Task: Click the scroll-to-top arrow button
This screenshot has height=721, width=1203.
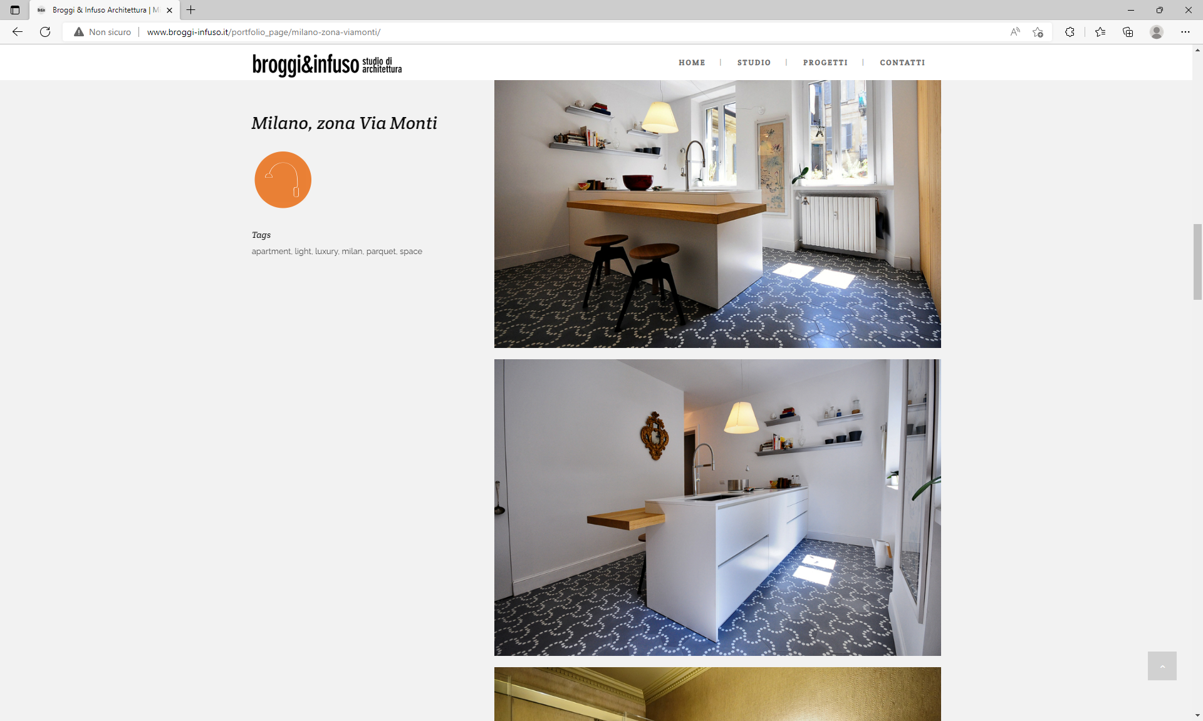Action: pyautogui.click(x=1162, y=666)
